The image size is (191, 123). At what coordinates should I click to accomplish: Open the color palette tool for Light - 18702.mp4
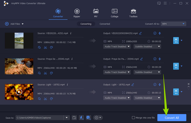[x=51, y=99]
